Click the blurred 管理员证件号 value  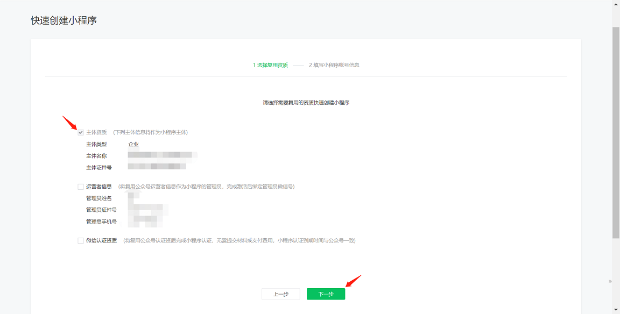(148, 209)
